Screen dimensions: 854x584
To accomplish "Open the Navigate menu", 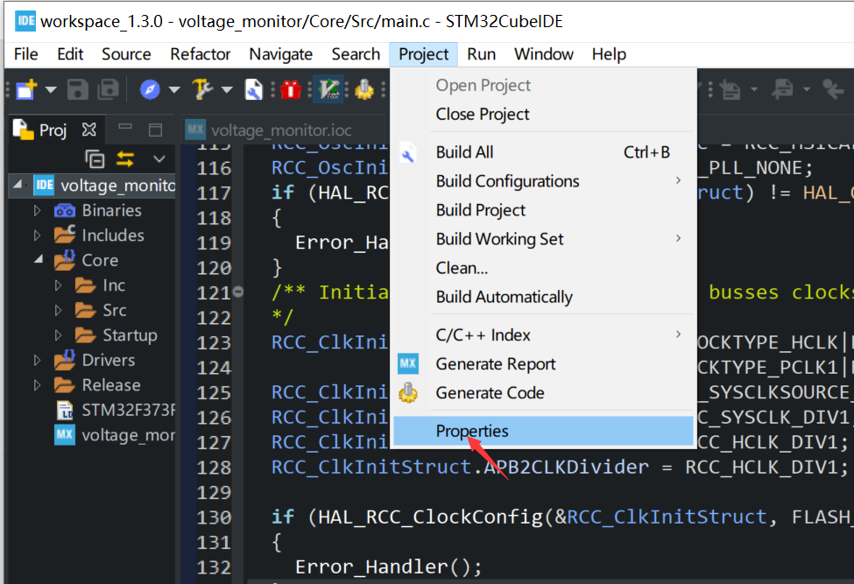I will [x=280, y=54].
